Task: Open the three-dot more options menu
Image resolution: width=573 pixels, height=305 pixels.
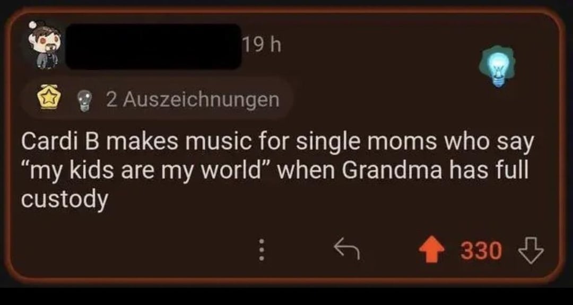Action: click(261, 249)
